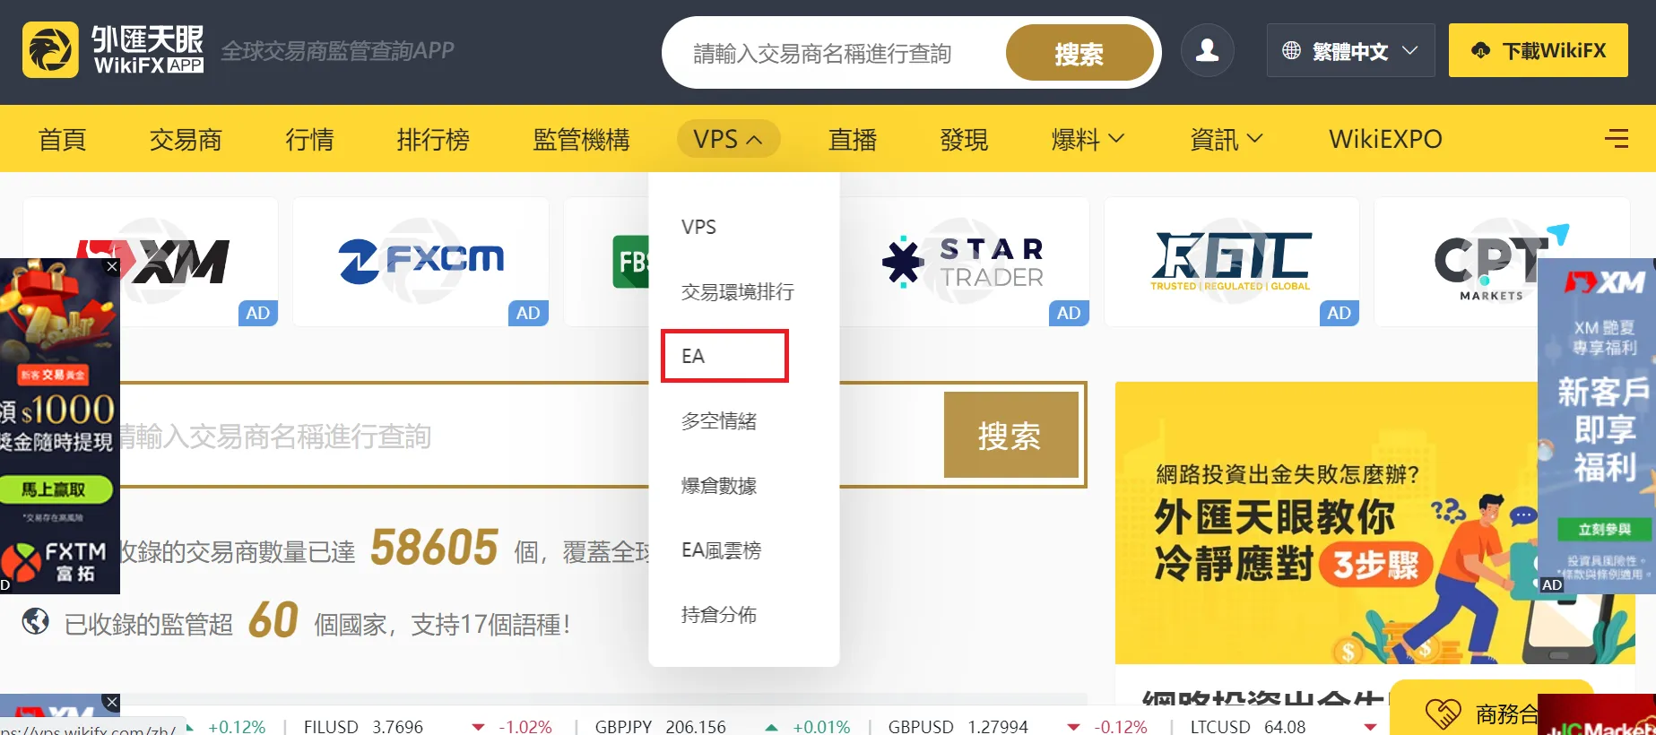
Task: Open 行情 in the navigation bar
Action: (309, 139)
